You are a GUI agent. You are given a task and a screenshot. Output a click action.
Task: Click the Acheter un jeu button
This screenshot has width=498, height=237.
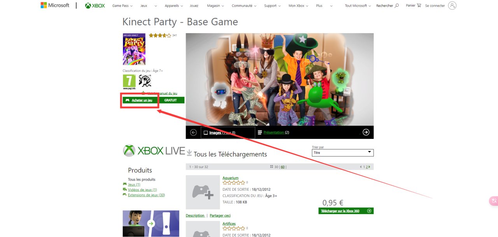click(141, 100)
